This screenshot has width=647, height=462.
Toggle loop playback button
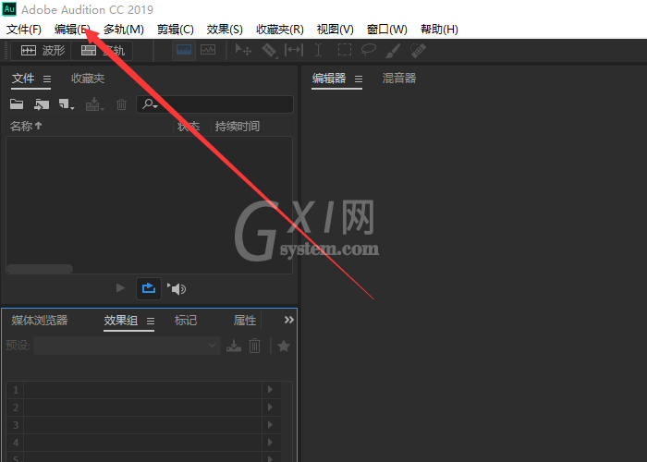149,288
